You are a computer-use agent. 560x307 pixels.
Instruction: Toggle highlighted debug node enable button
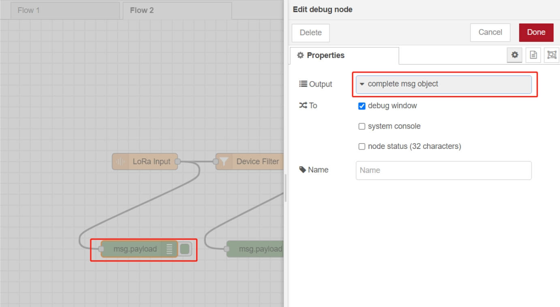[185, 249]
